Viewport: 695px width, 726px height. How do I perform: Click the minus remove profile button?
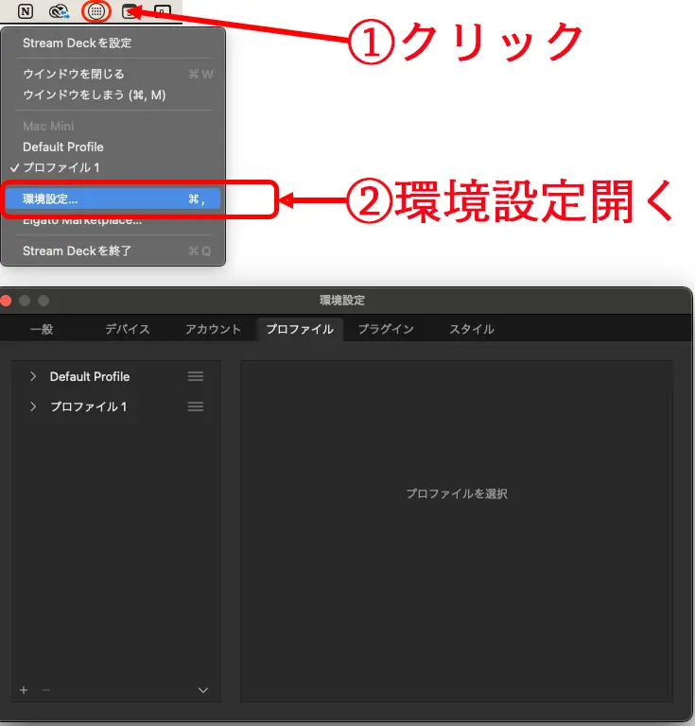click(46, 690)
